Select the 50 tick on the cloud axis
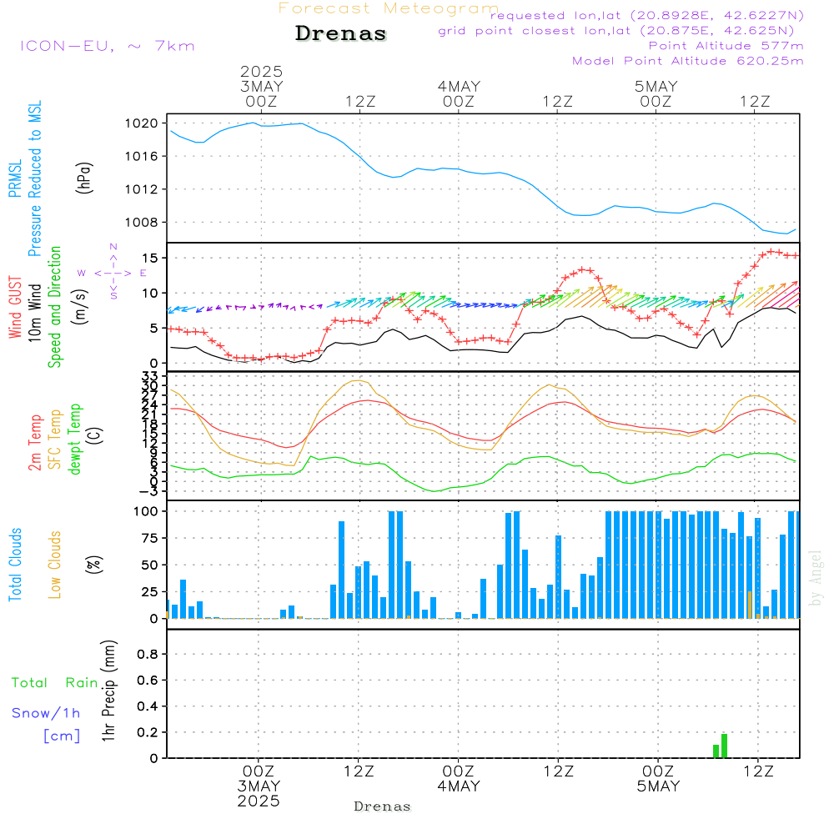This screenshot has width=834, height=834. [150, 565]
